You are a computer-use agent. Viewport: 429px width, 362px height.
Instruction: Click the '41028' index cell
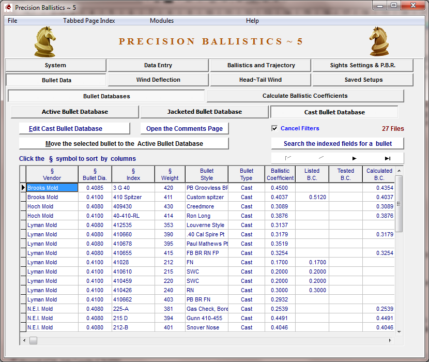point(133,262)
